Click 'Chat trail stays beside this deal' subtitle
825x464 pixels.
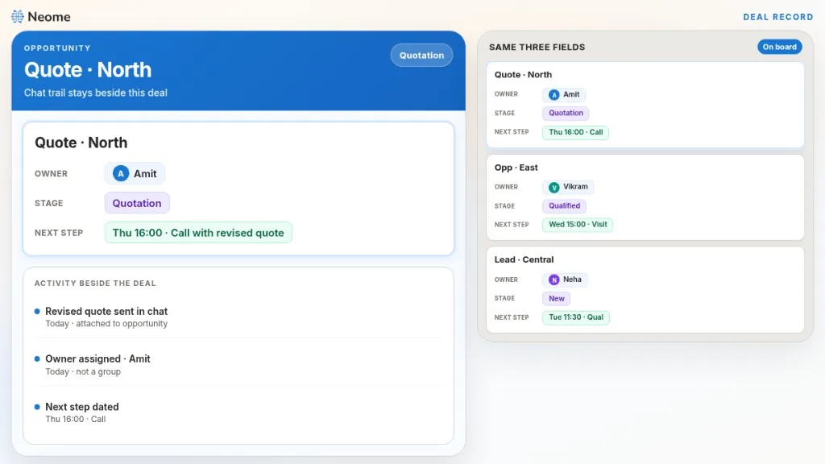coord(96,93)
